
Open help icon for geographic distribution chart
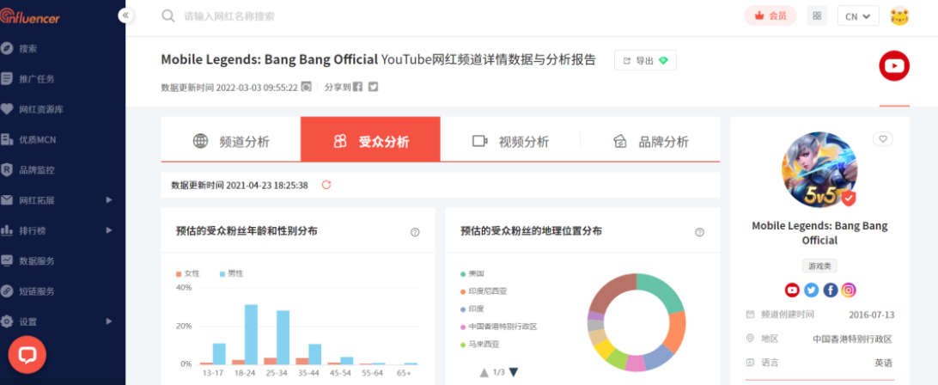pyautogui.click(x=699, y=232)
